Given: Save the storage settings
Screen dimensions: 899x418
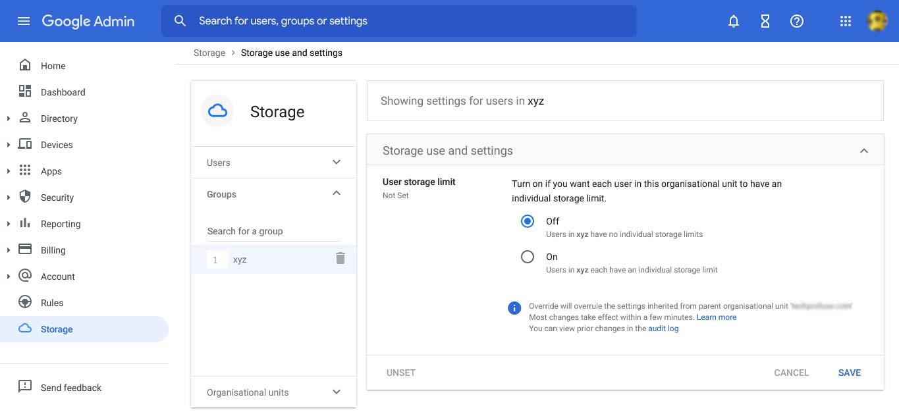Looking at the screenshot, I should coord(849,373).
